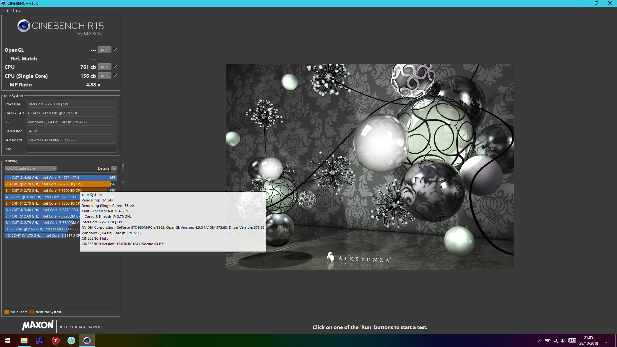Open the blue monitor app in taskbar

pos(40,341)
